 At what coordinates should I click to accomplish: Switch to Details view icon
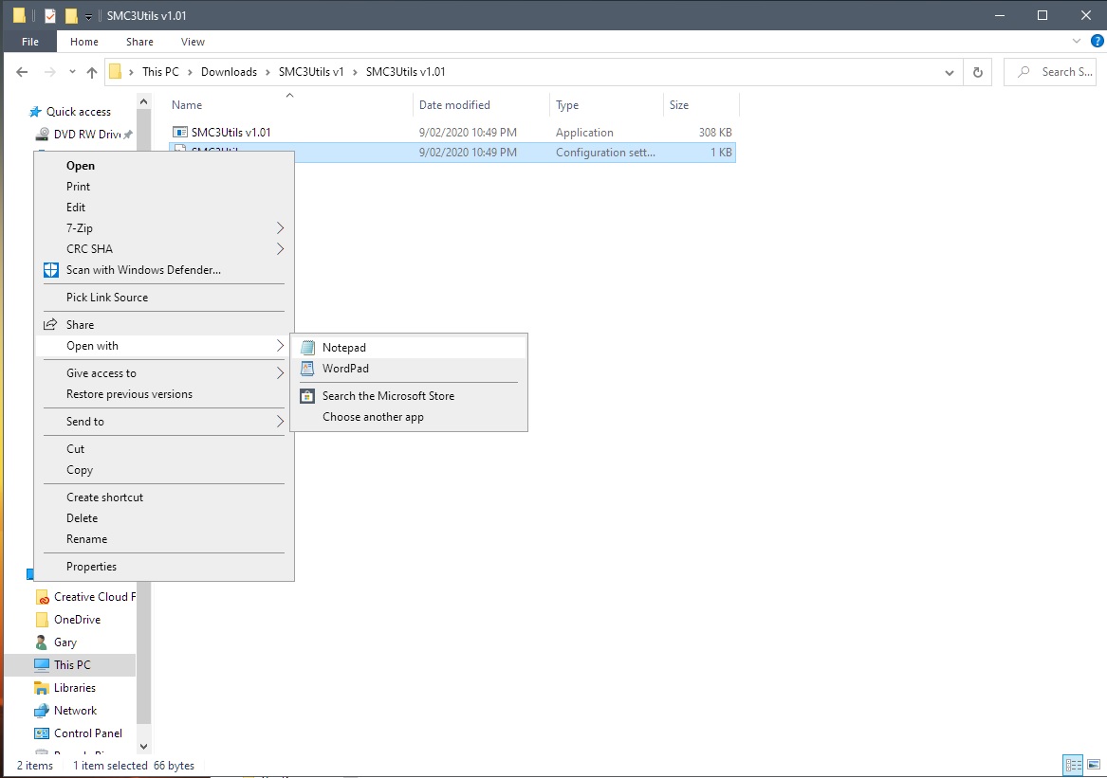[1074, 765]
